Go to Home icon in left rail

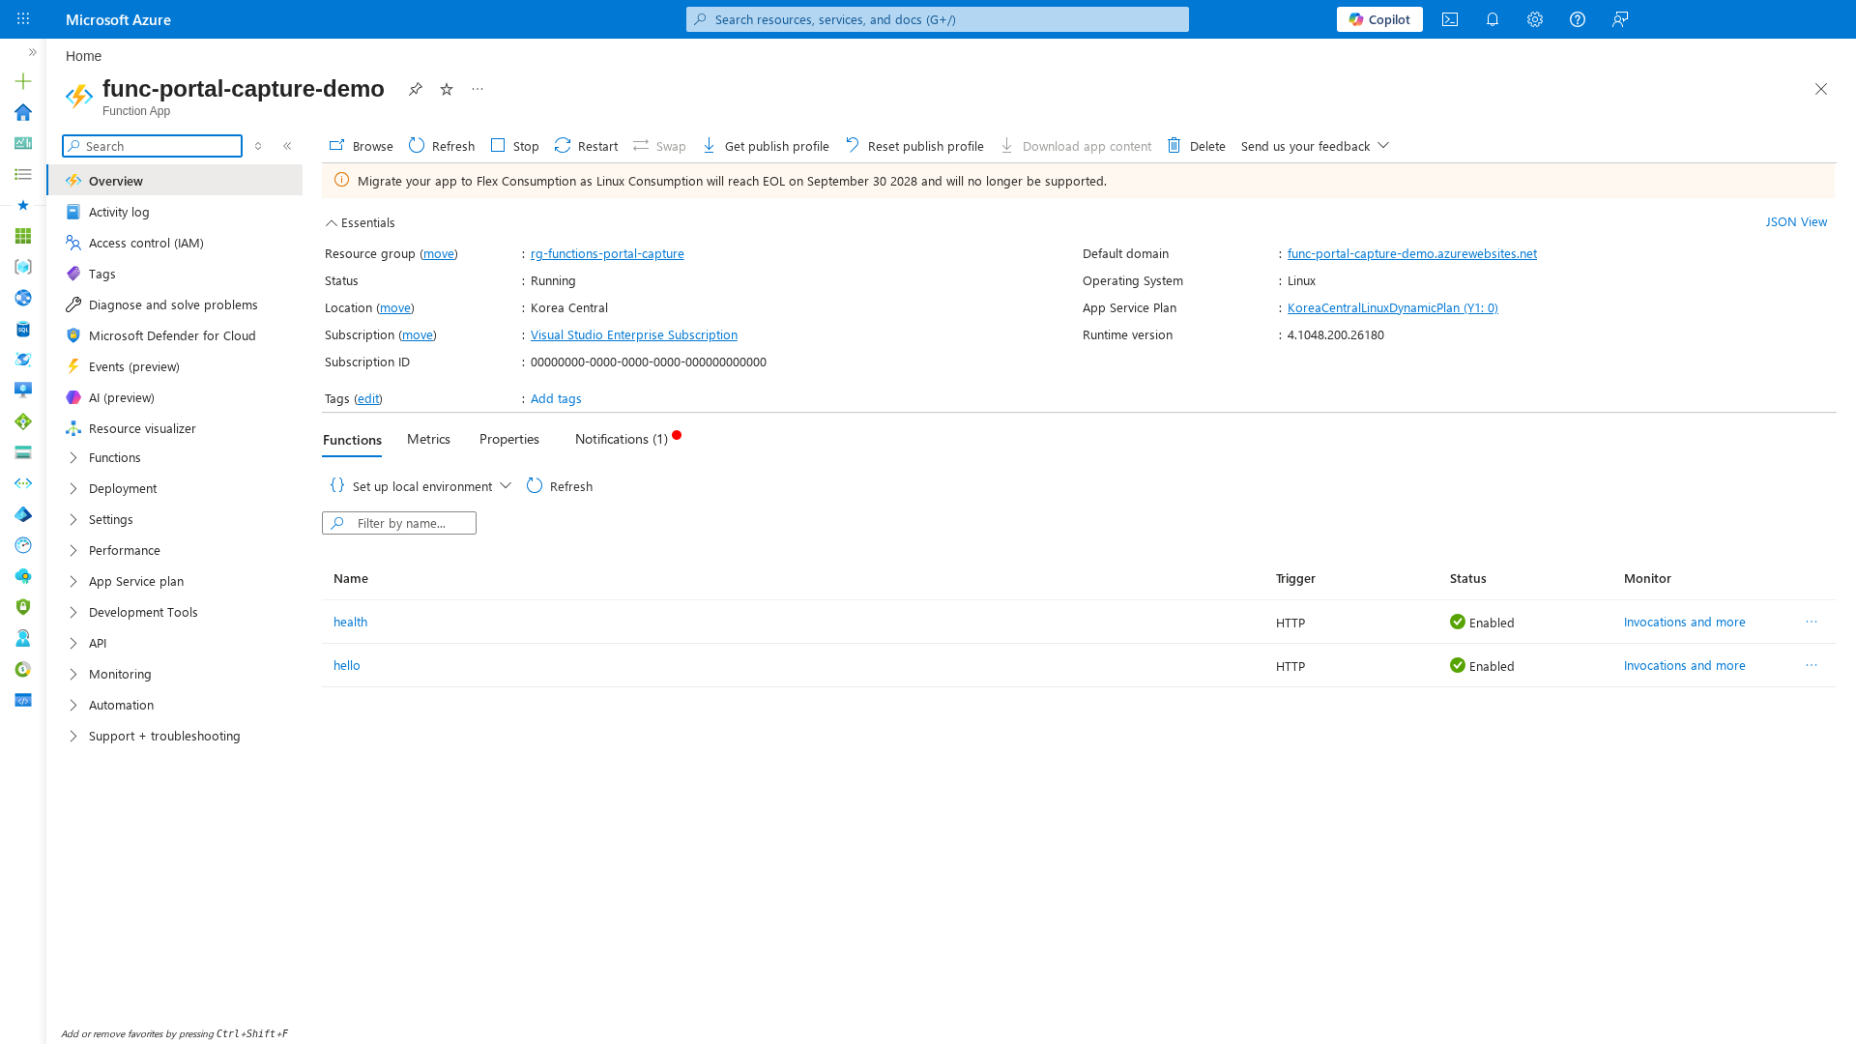tap(23, 112)
